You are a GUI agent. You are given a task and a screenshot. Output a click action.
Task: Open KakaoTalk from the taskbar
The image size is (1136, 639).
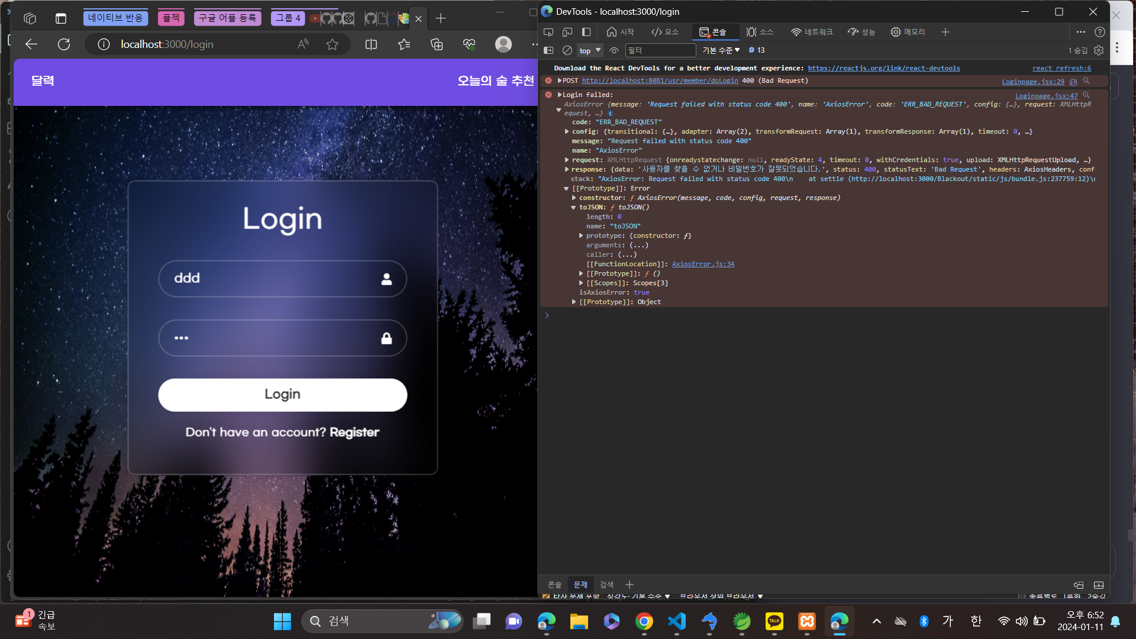[774, 621]
